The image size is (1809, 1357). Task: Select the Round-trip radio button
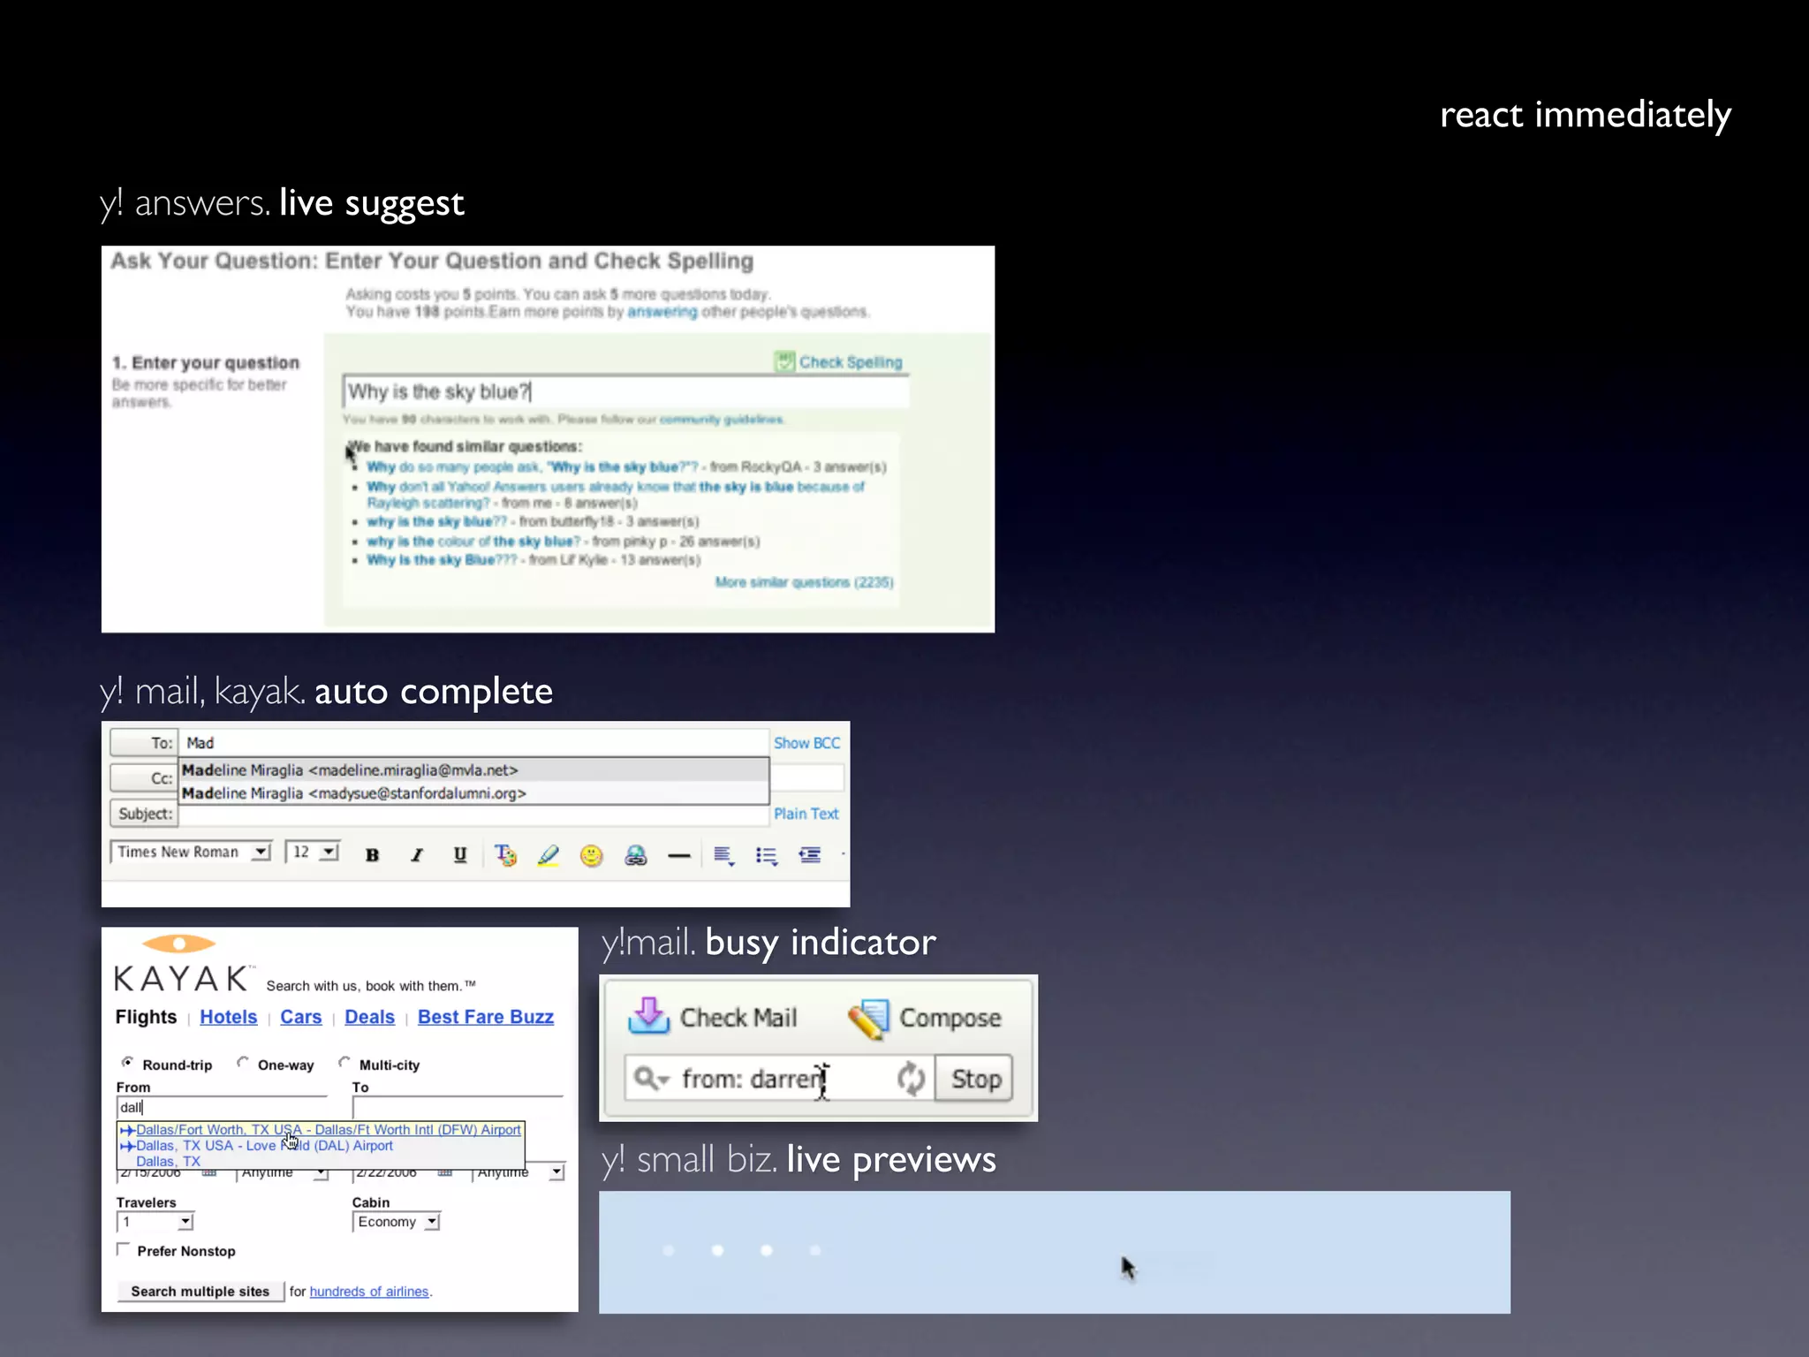click(x=128, y=1062)
